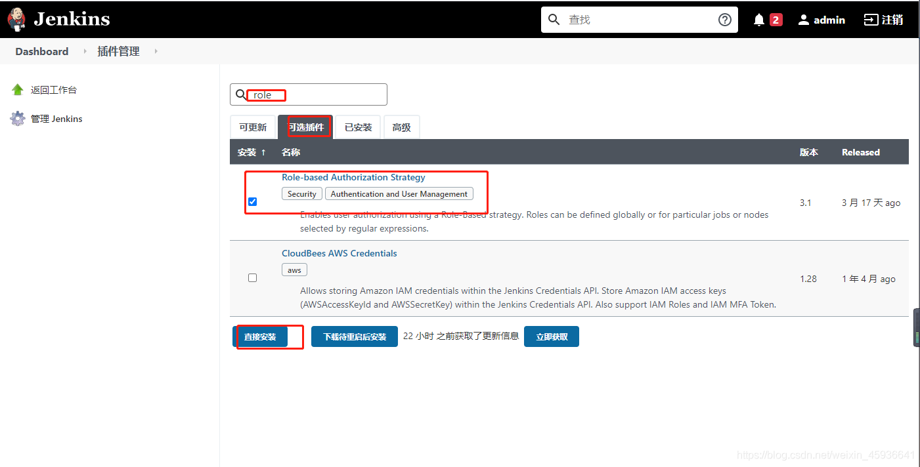Click the Jenkins butler logo icon
920x467 pixels.
pyautogui.click(x=16, y=19)
